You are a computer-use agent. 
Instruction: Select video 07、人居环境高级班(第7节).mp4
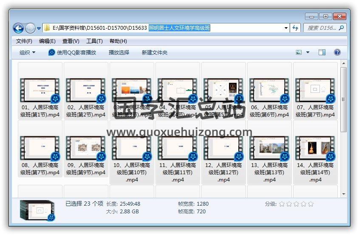pyautogui.click(x=315, y=91)
